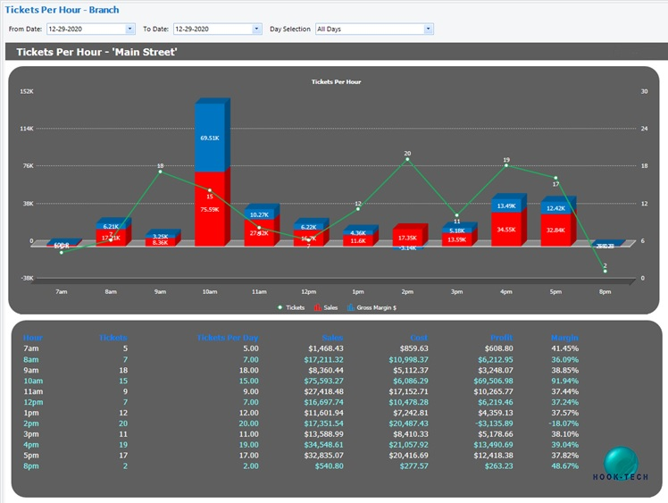Select the 2pm row in the table
668x503 pixels.
[x=301, y=423]
